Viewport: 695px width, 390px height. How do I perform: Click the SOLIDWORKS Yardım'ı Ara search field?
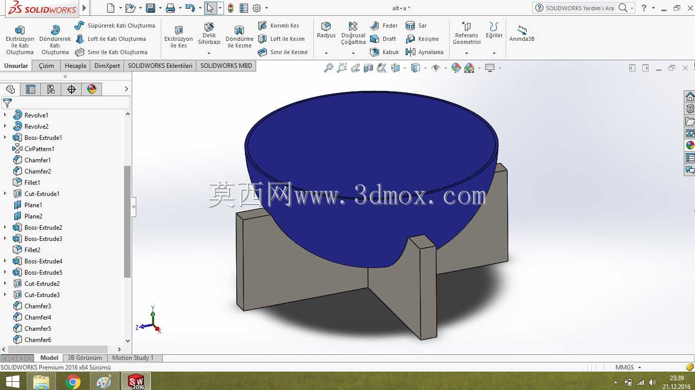pyautogui.click(x=580, y=8)
